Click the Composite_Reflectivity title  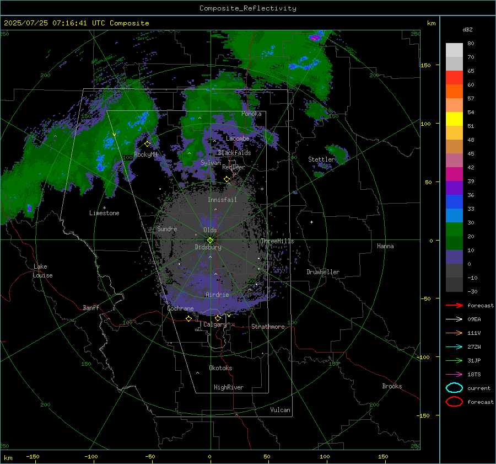coord(248,8)
